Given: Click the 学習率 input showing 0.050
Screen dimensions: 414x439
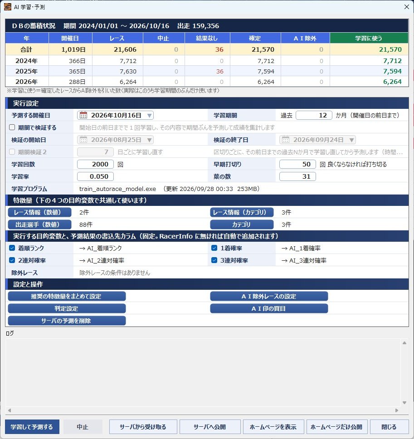Looking at the screenshot, I should 96,176.
